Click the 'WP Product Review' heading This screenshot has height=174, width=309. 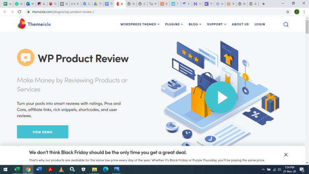tap(83, 58)
